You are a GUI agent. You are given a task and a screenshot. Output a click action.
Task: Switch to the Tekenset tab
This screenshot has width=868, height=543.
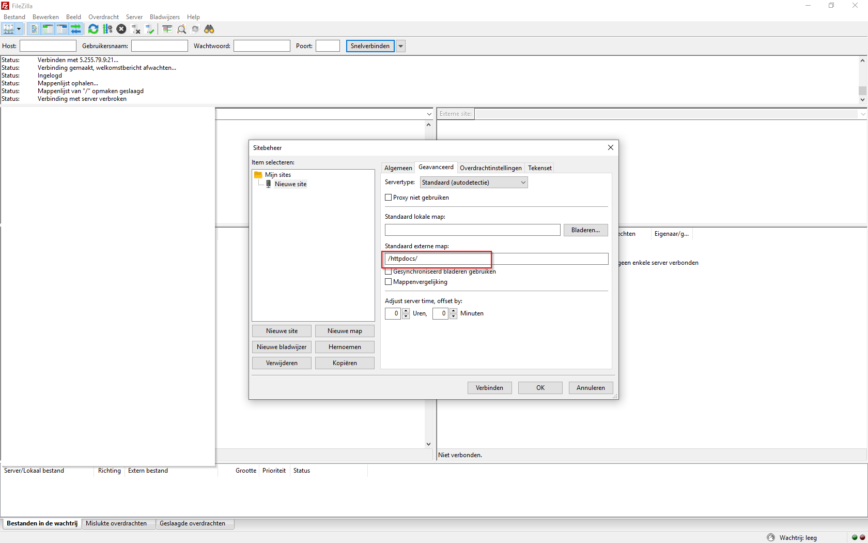tap(540, 168)
